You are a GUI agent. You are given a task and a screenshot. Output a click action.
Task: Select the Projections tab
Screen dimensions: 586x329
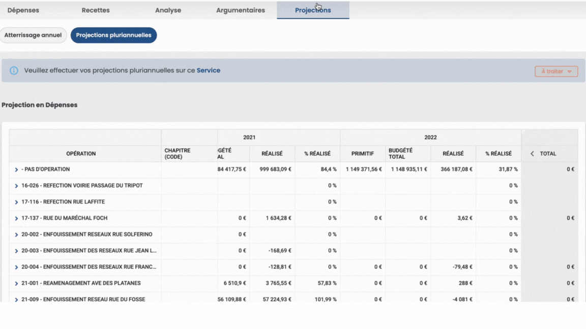tap(313, 10)
